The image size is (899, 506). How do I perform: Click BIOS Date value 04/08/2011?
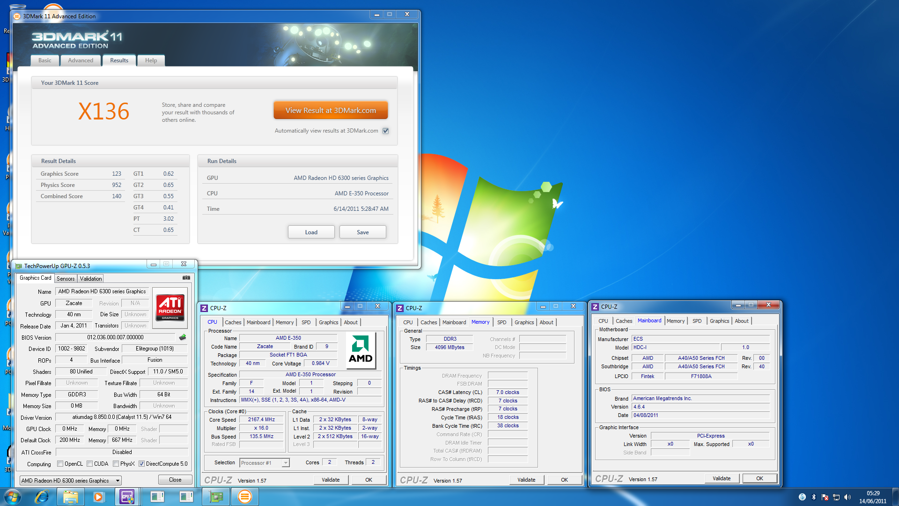click(x=700, y=416)
